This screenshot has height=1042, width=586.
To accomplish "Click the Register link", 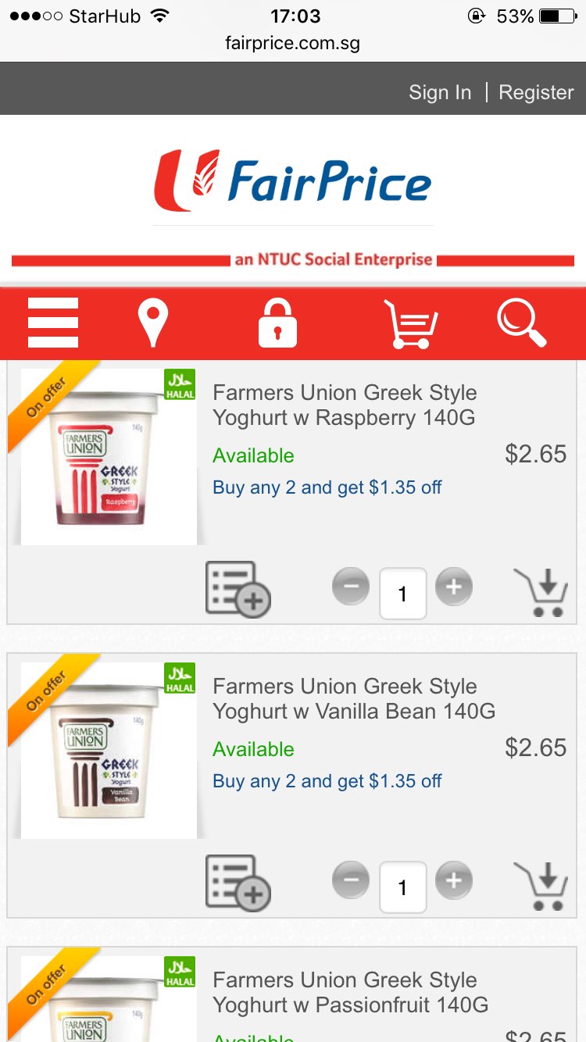I will [536, 92].
